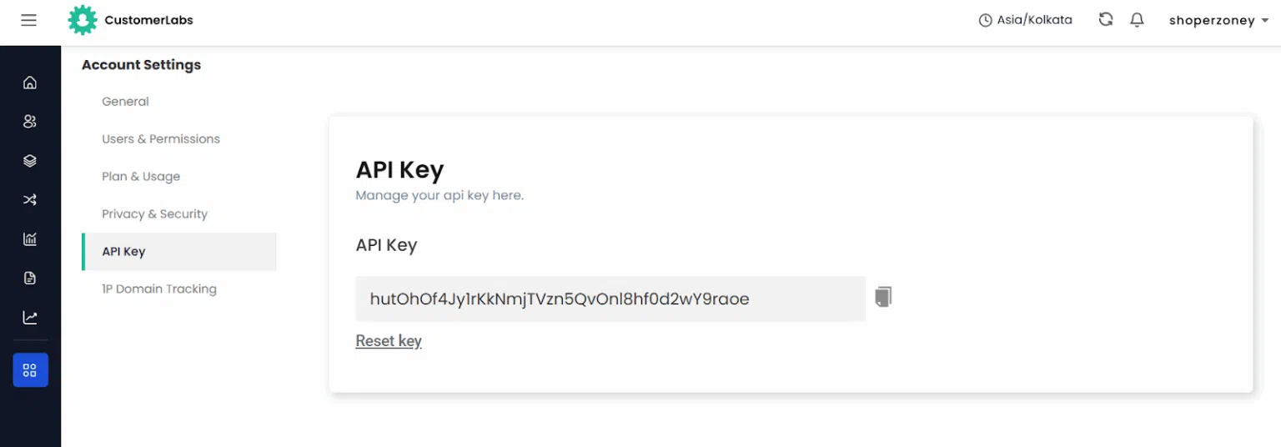This screenshot has height=447, width=1281.
Task: Click the Reset key link
Action: click(389, 341)
